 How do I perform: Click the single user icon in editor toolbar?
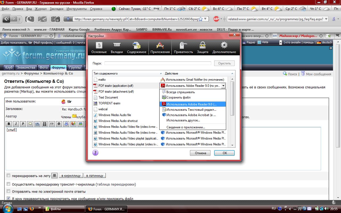[x=66, y=124]
